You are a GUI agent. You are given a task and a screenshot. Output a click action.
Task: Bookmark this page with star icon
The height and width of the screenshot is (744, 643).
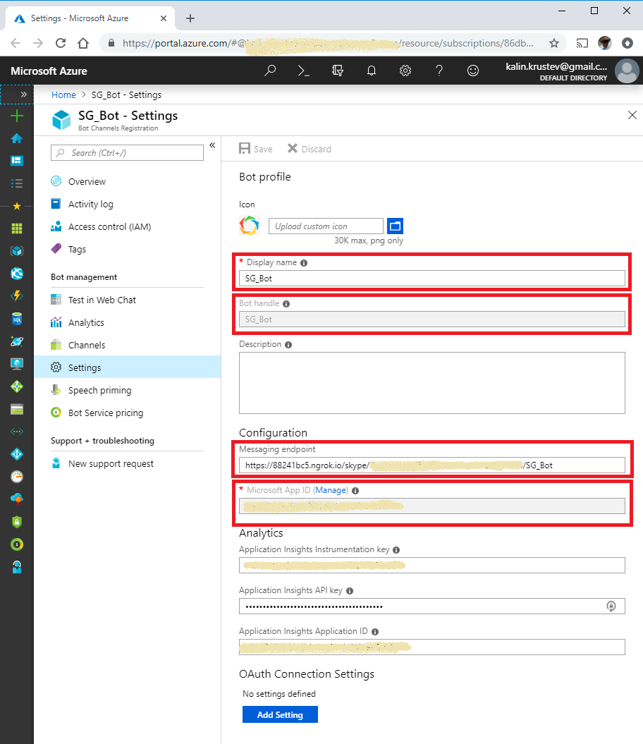click(x=553, y=43)
